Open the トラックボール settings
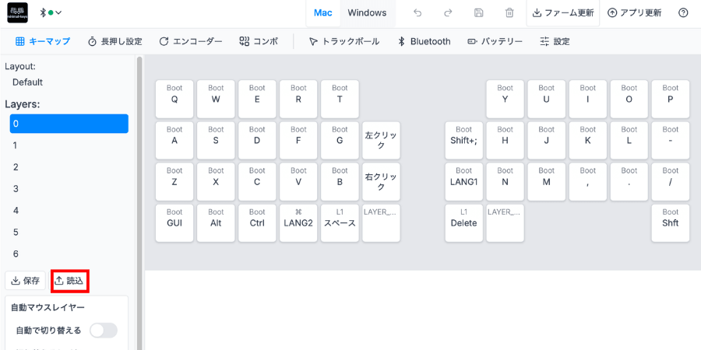Viewport: 701px width, 350px height. point(344,41)
